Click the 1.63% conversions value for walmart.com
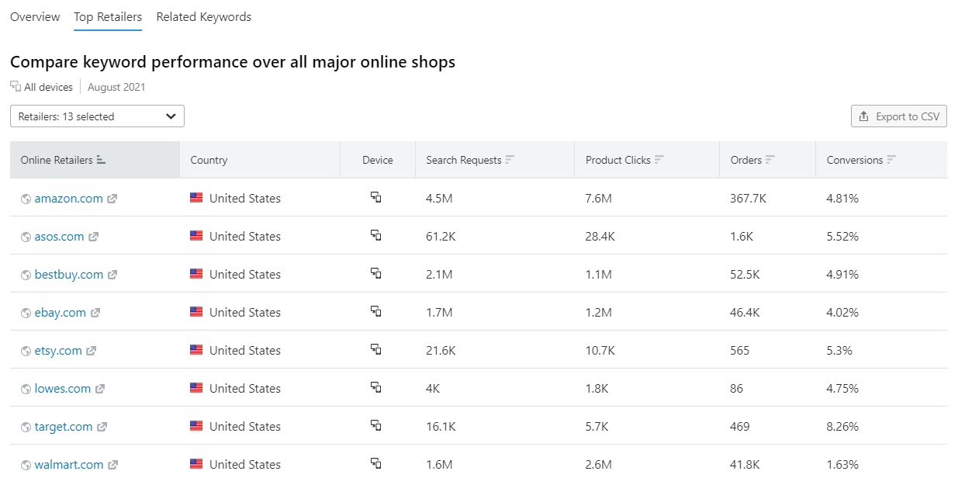 click(x=842, y=465)
